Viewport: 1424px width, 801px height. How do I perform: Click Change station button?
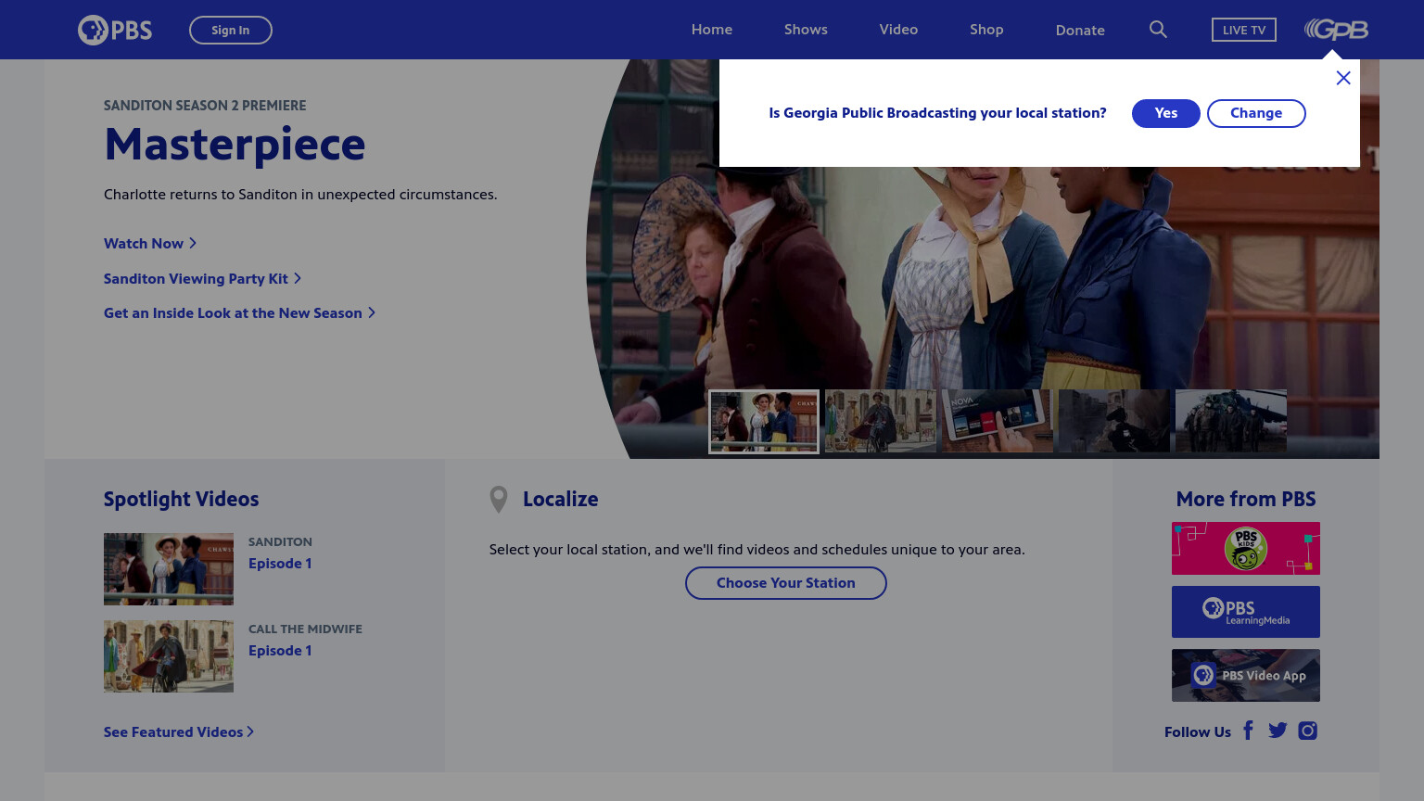1256,113
